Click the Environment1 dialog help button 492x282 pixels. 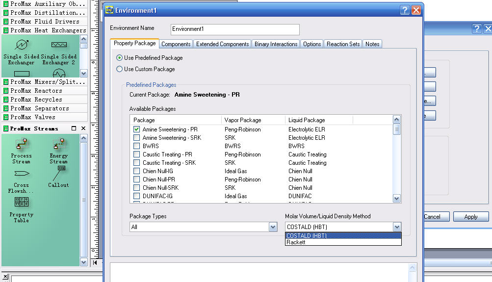coord(405,10)
